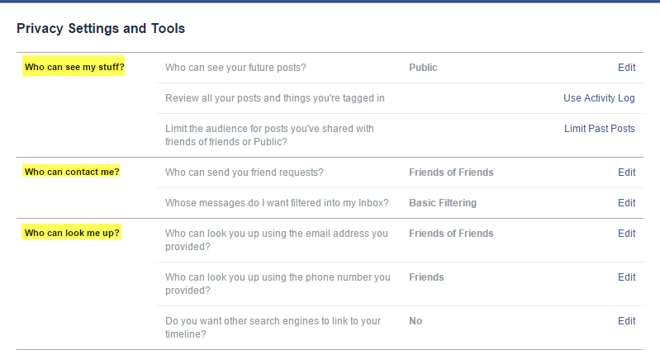Edit email address lookup setting

[x=626, y=234]
